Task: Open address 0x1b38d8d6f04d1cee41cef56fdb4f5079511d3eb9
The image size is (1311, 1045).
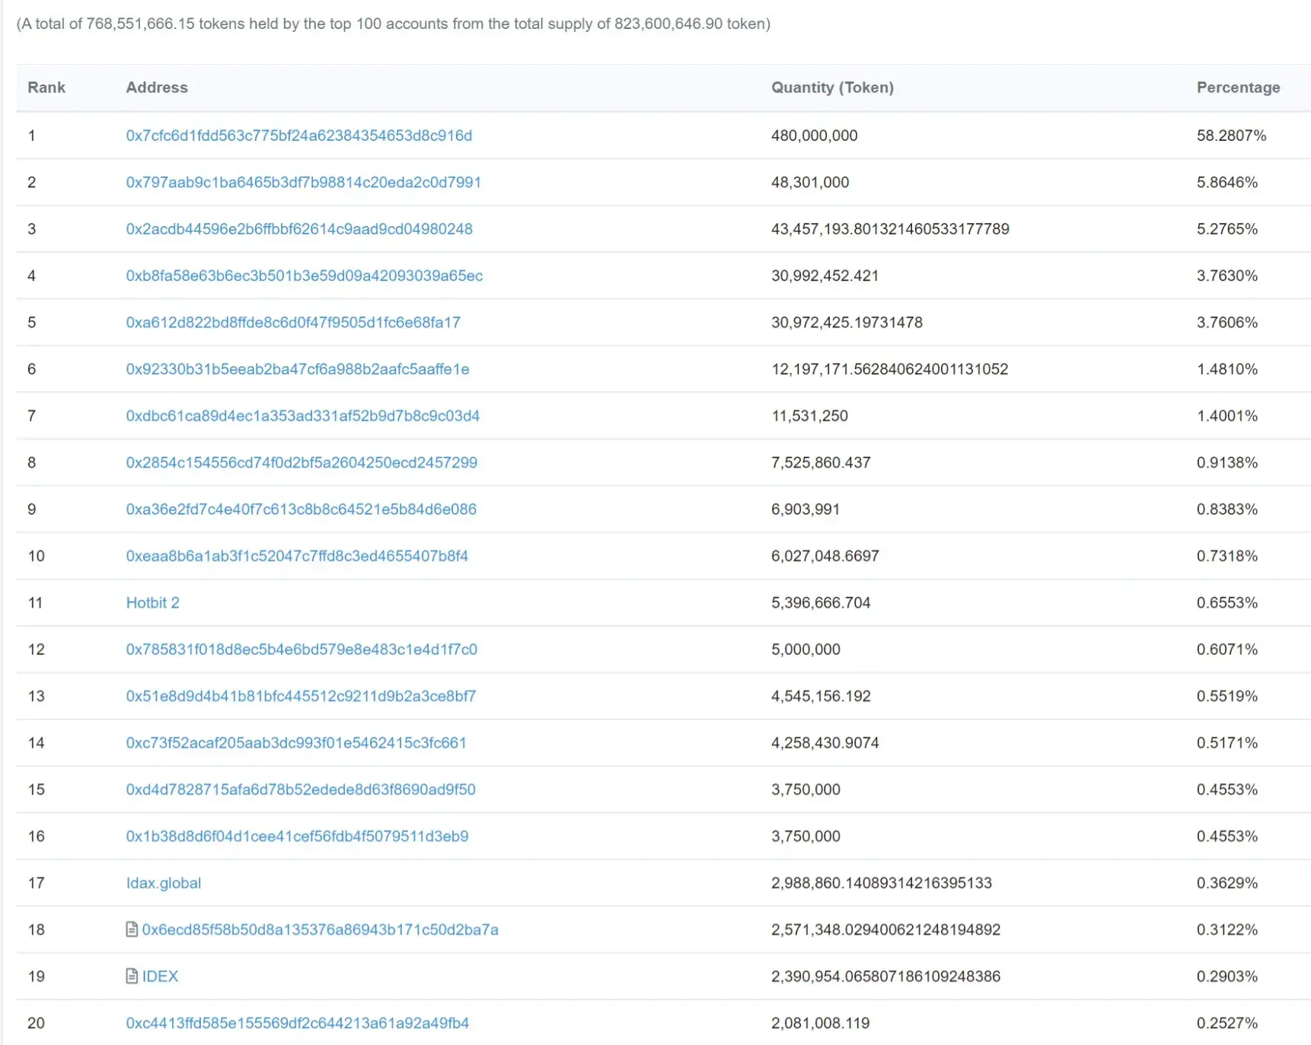Action: click(x=298, y=836)
